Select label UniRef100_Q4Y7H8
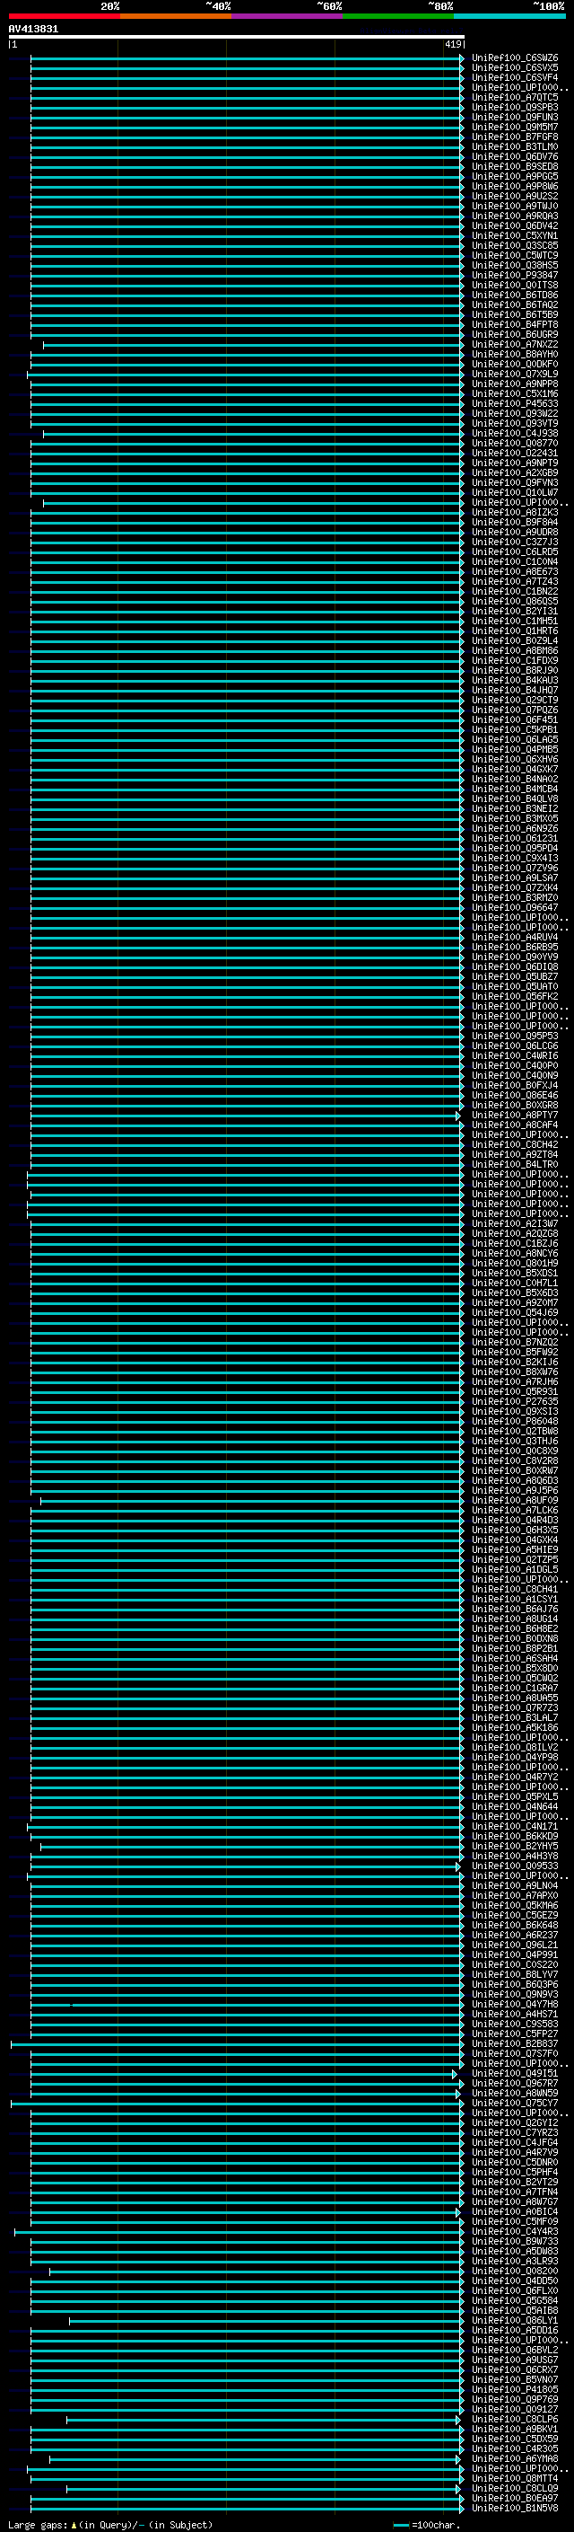Image resolution: width=574 pixels, height=2532 pixels. click(514, 2005)
